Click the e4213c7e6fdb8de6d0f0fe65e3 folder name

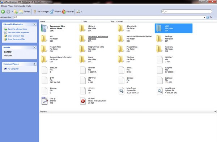[139, 37]
